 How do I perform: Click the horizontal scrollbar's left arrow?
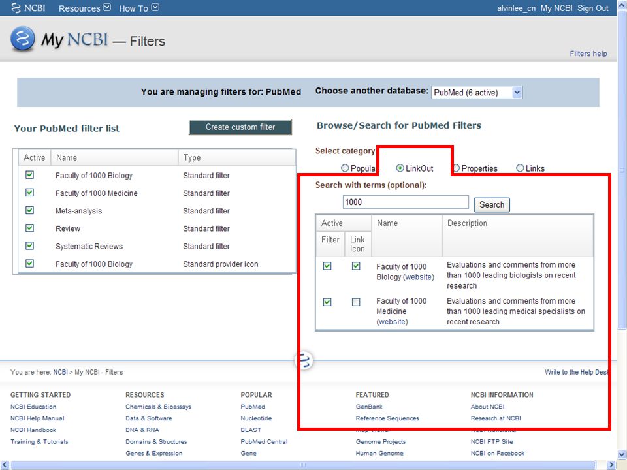5,465
